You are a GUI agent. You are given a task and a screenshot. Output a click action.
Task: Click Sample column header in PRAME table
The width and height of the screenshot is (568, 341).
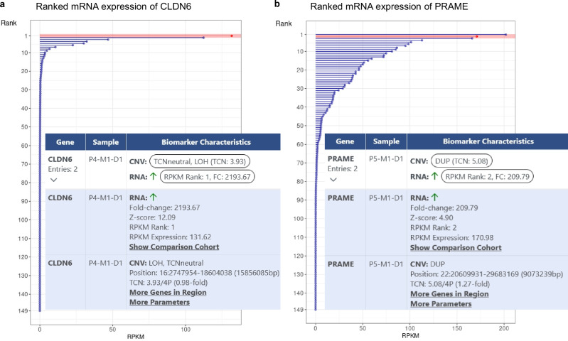(x=386, y=141)
